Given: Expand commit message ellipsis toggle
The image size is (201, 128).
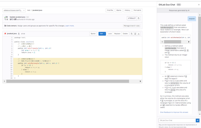Looking at the screenshot, I should pos(27,17).
